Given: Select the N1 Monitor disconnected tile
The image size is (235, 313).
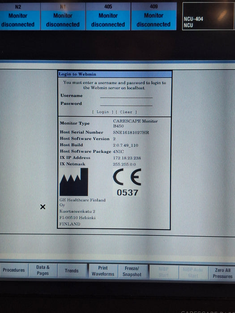Looking at the screenshot, I should (63, 17).
